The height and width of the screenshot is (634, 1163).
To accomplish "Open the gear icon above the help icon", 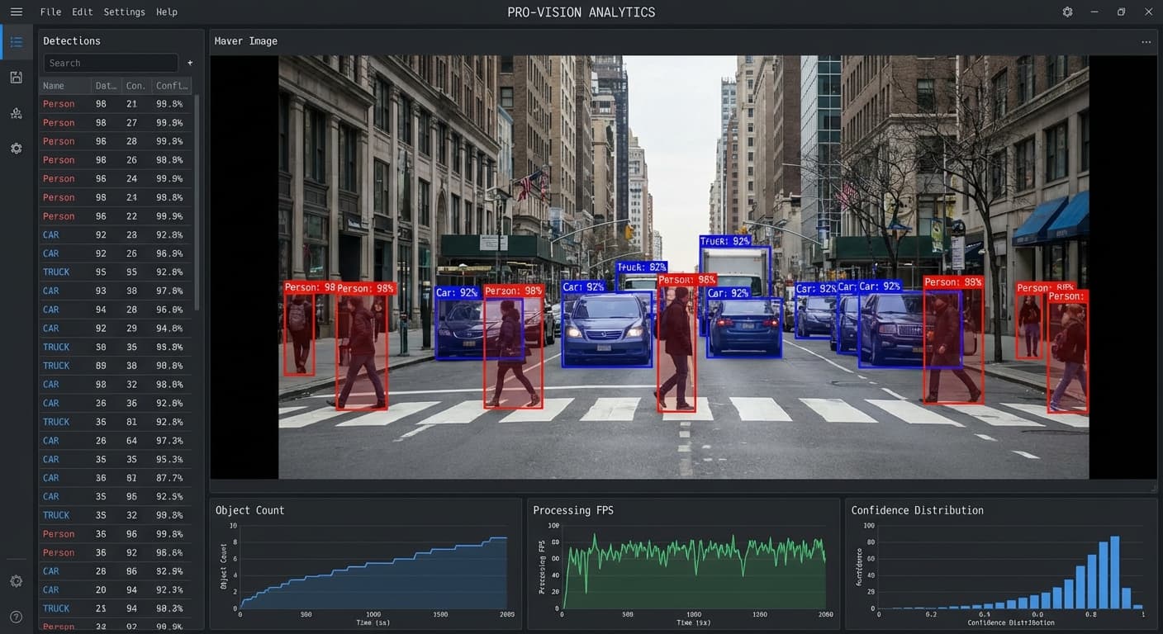I will (x=17, y=581).
